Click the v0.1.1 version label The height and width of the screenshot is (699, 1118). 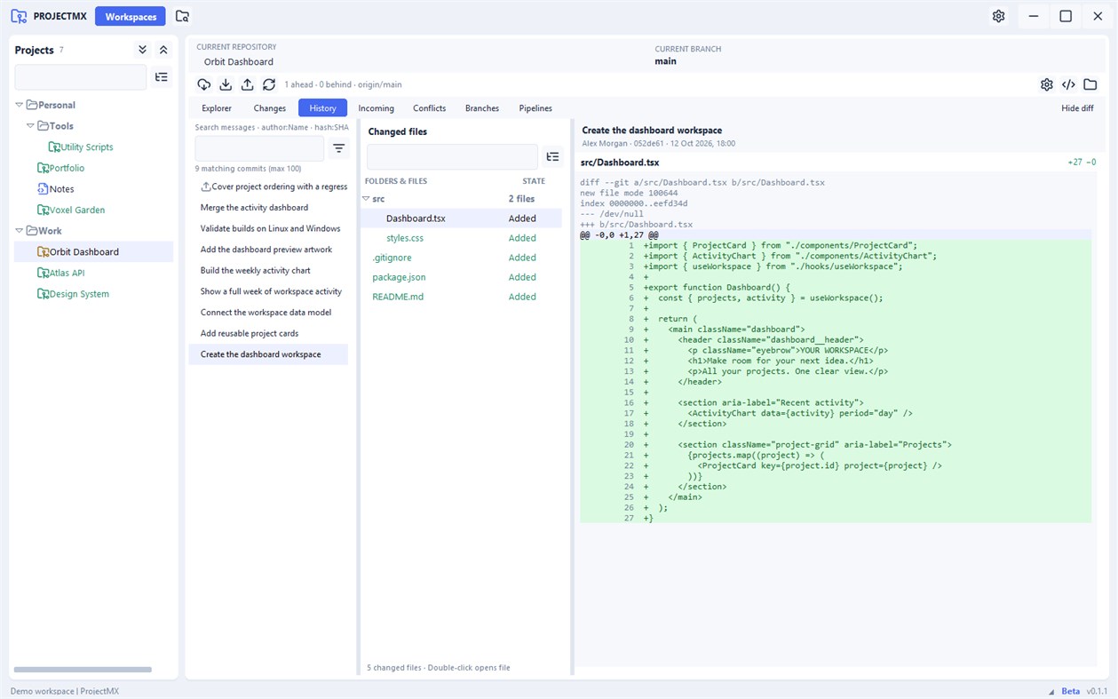(x=1097, y=691)
